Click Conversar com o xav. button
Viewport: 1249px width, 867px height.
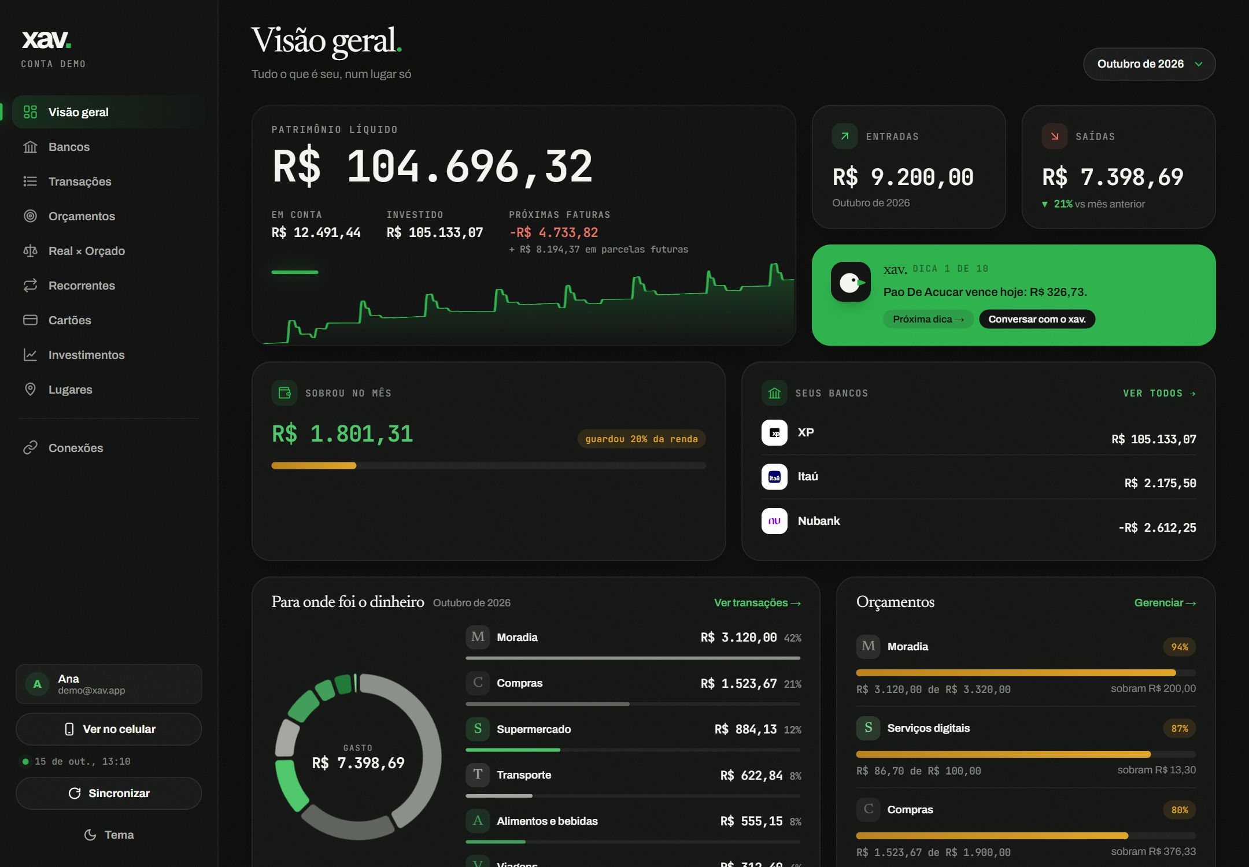pyautogui.click(x=1037, y=319)
